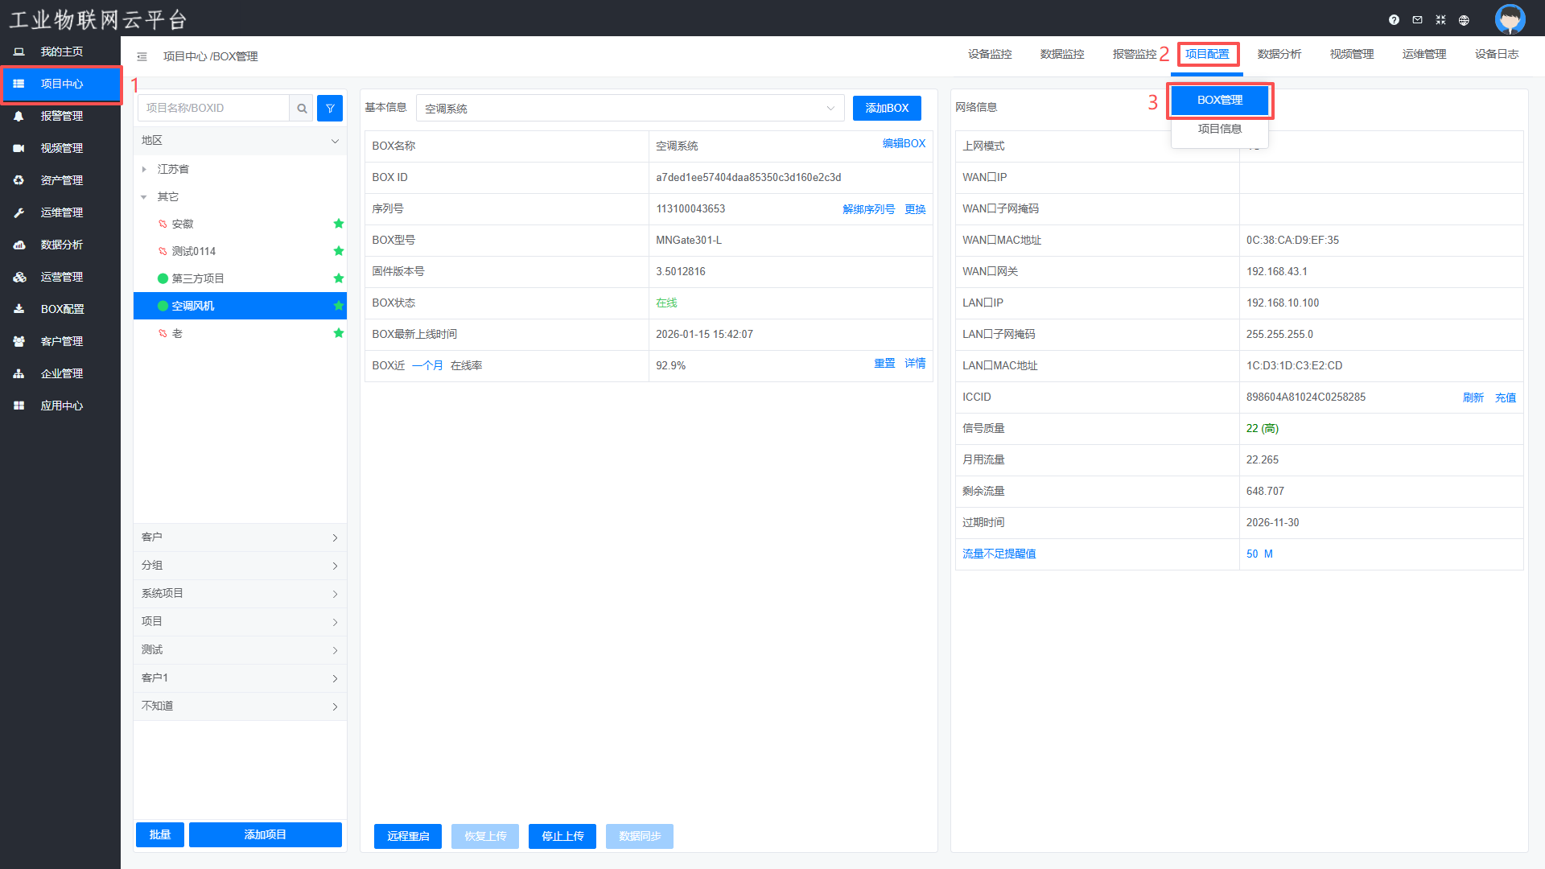Select 项目信息 in the dropdown menu
The image size is (1545, 869).
point(1219,129)
